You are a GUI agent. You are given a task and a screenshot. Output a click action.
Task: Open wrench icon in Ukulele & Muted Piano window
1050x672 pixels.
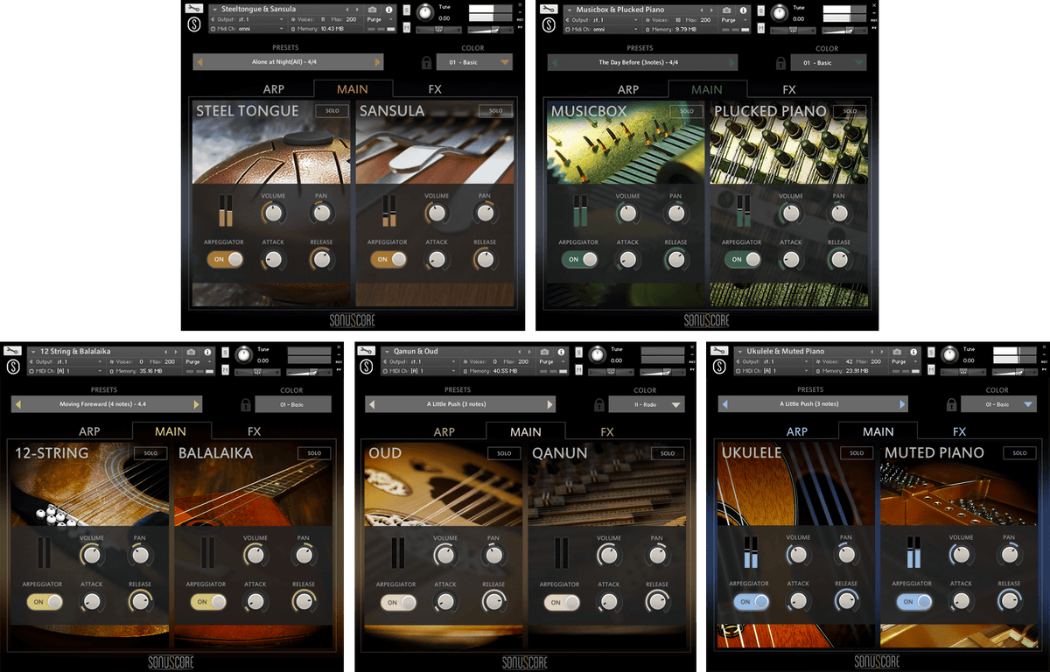coord(718,350)
